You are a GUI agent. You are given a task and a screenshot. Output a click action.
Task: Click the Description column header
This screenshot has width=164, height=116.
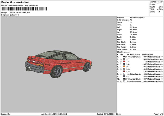(x=135, y=54)
